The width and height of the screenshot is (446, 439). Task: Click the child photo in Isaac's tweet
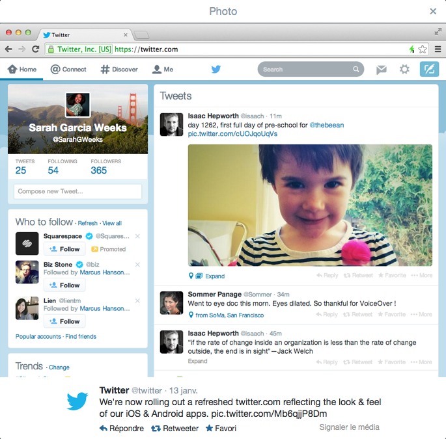[310, 205]
